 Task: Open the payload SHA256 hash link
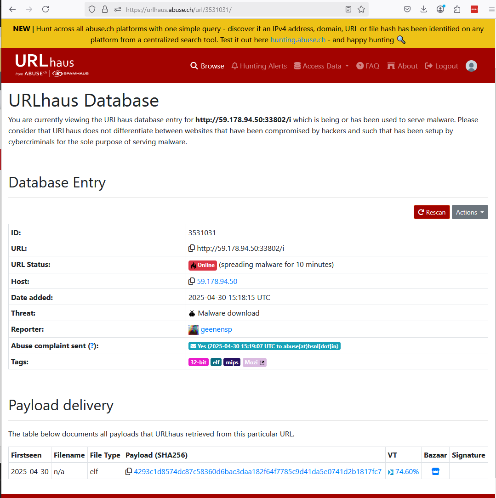pyautogui.click(x=257, y=472)
